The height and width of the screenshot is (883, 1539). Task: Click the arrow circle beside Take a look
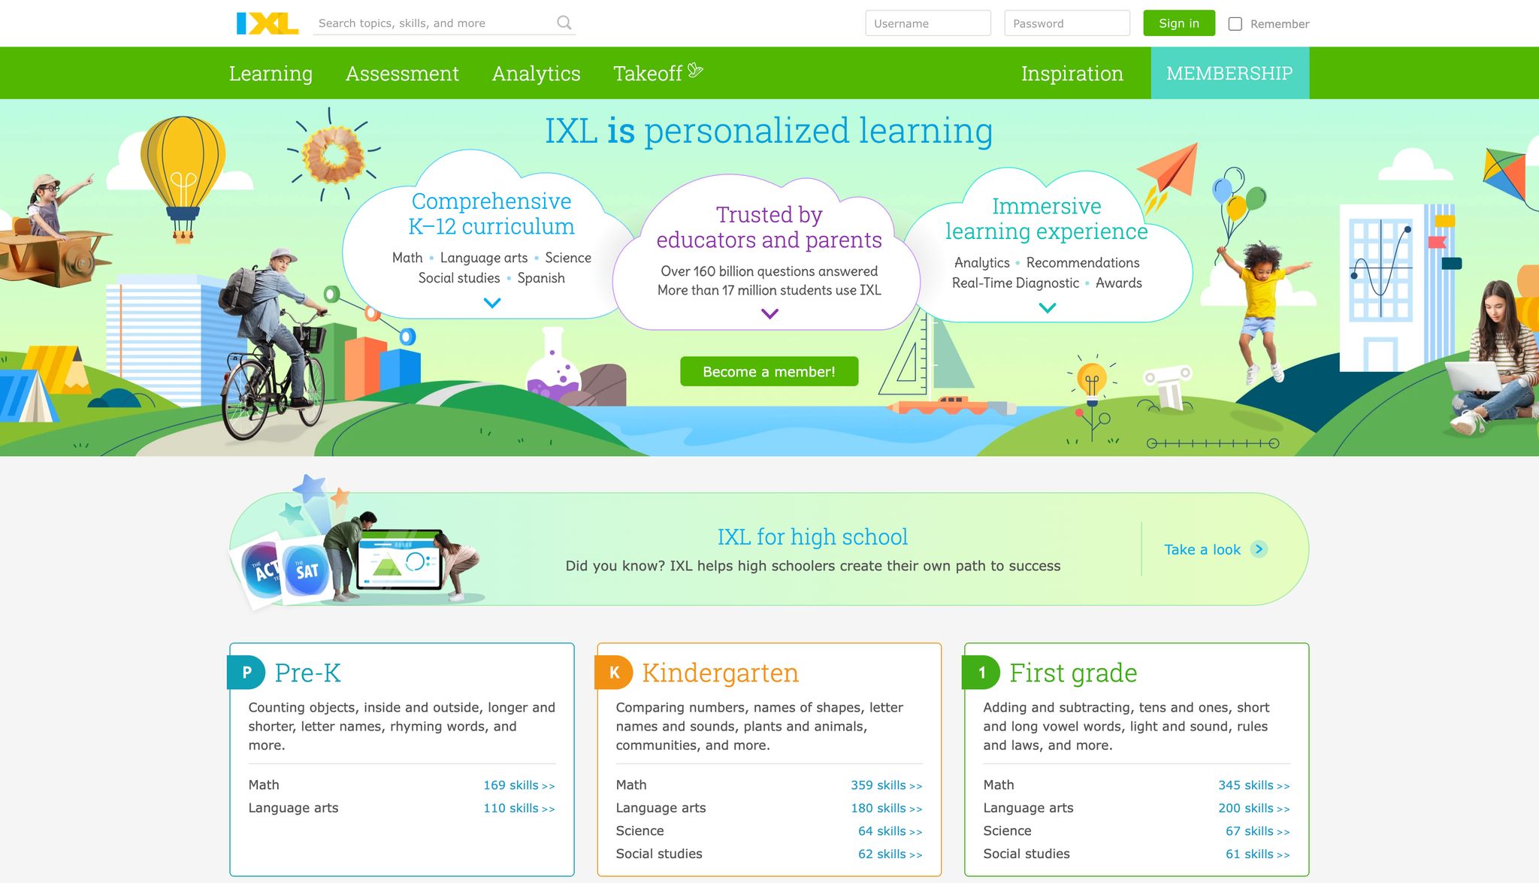tap(1259, 549)
